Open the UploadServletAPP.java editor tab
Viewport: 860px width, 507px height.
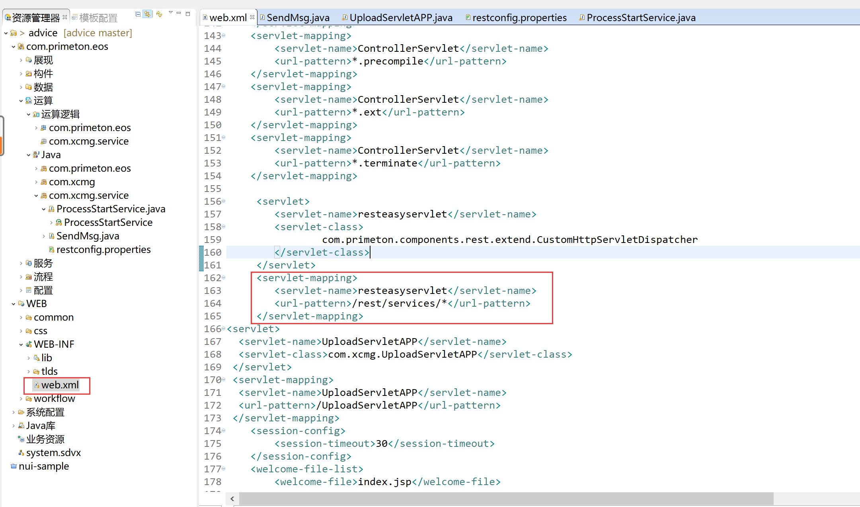(398, 18)
